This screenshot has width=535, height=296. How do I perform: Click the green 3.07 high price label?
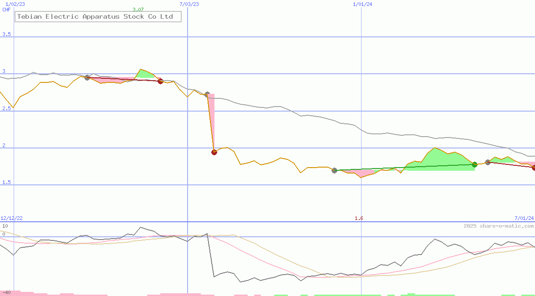pos(138,10)
